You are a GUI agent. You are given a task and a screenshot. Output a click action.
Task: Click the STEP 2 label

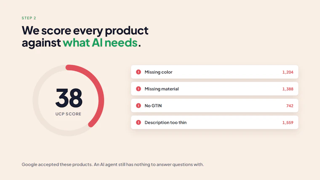(x=29, y=18)
